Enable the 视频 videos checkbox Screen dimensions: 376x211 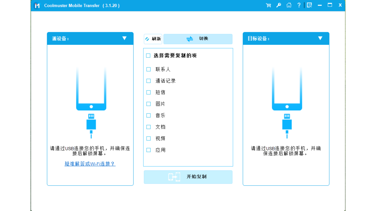[148, 138]
